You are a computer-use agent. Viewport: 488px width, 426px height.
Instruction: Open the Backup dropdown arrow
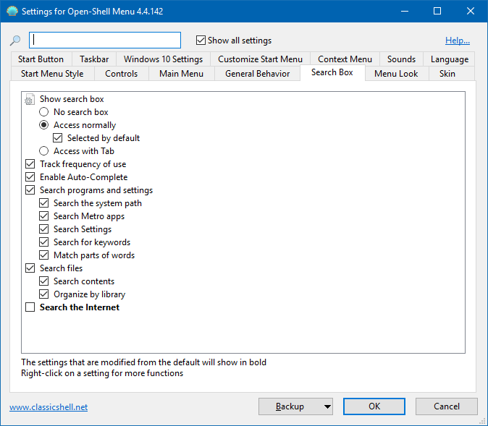(328, 406)
